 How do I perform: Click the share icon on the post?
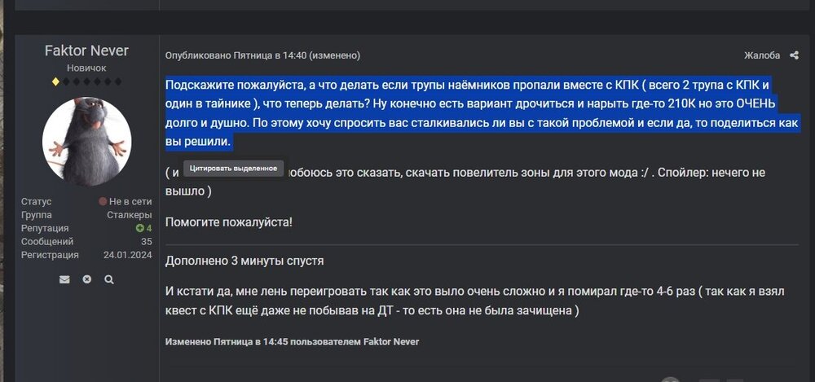tap(795, 55)
